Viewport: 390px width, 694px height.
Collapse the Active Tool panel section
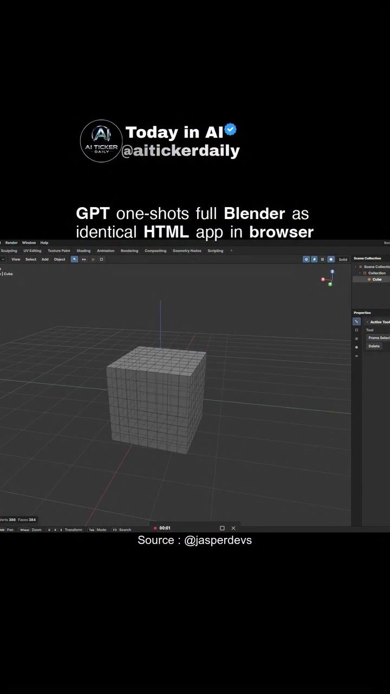coord(367,322)
